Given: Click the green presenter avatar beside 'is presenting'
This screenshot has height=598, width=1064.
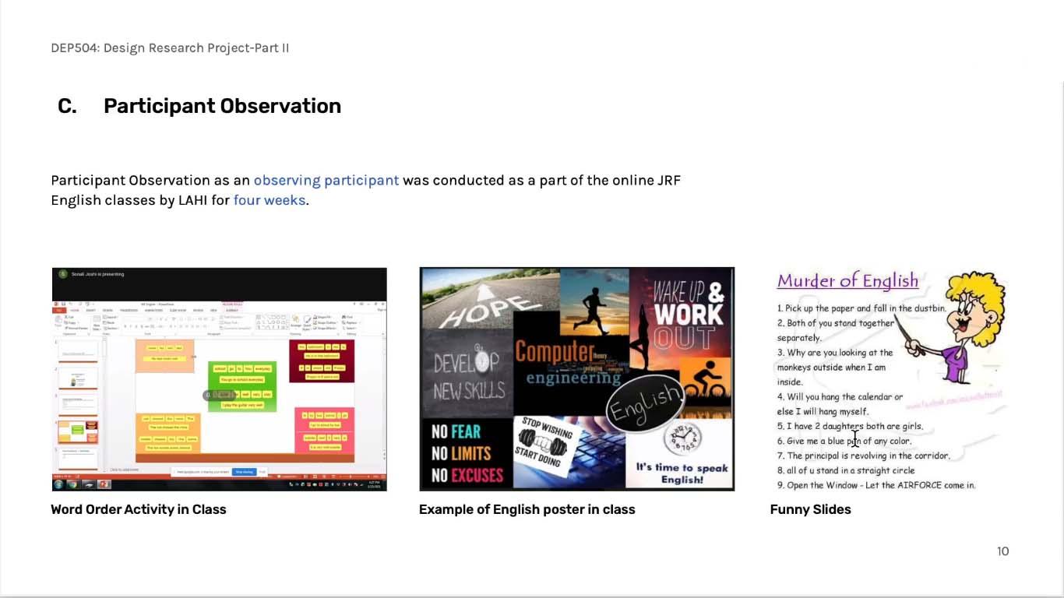Looking at the screenshot, I should tap(63, 274).
